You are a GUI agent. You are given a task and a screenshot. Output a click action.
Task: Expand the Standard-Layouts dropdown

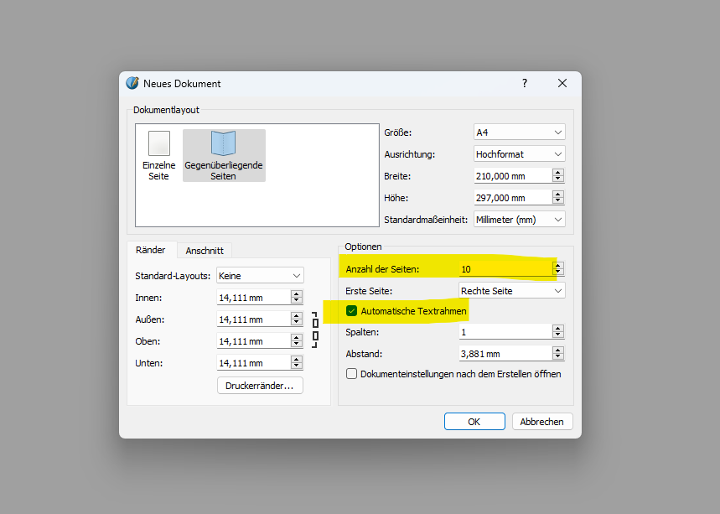(x=260, y=275)
